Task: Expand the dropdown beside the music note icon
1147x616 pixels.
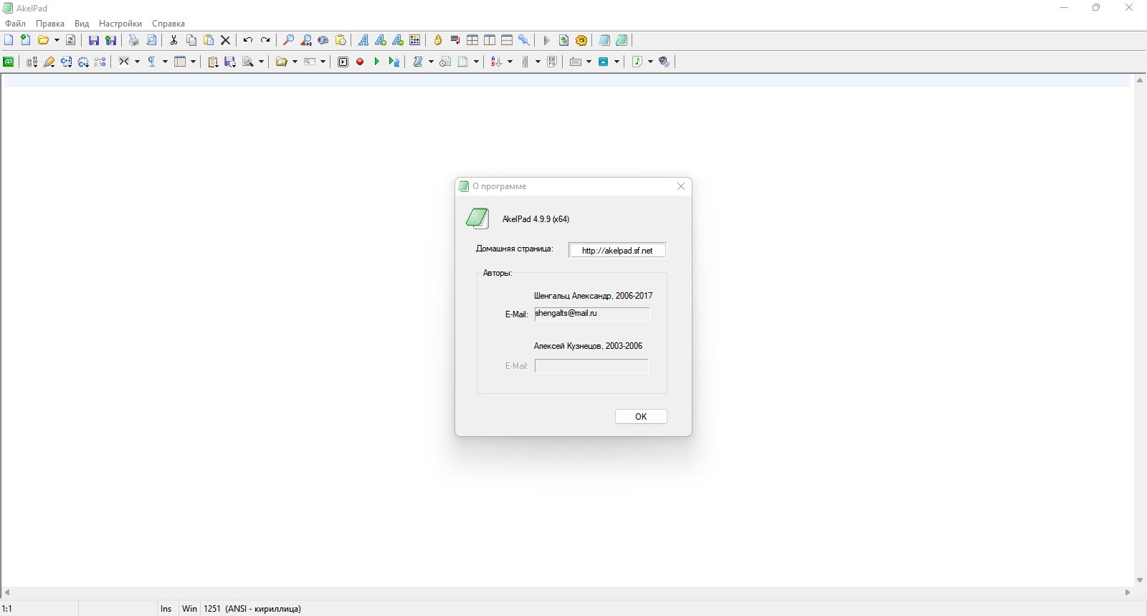Action: tap(650, 62)
